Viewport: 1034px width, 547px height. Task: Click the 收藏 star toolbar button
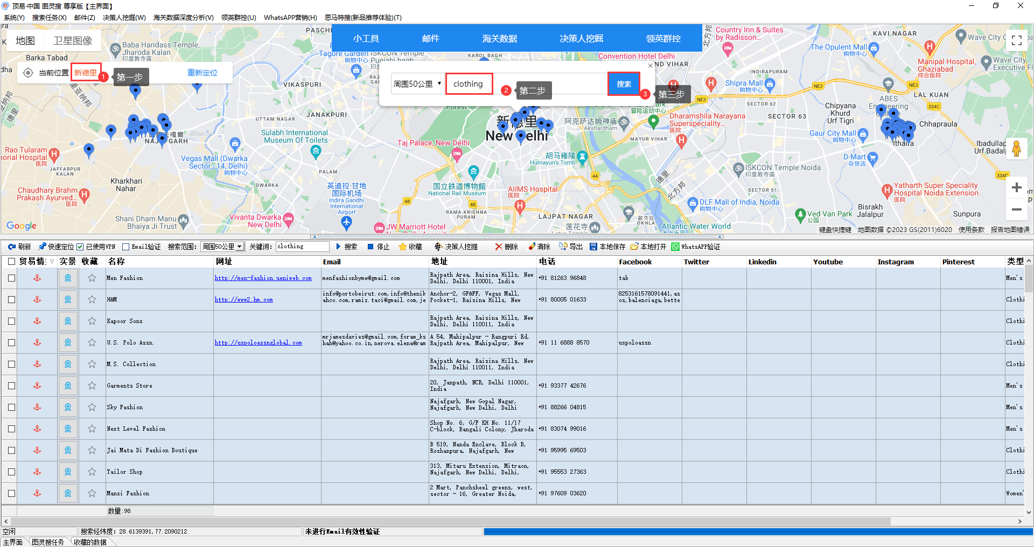coord(410,247)
